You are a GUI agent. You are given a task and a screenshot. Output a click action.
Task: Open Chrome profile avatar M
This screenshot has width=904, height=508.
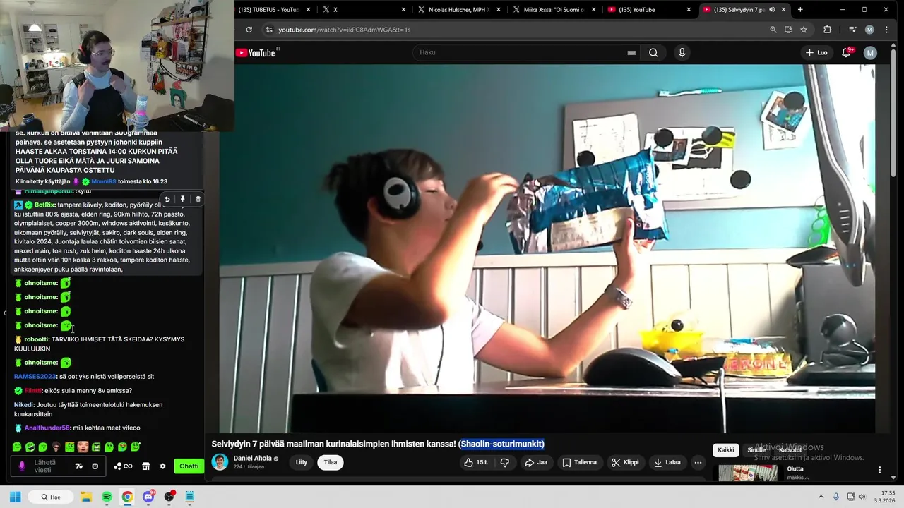[x=869, y=30]
